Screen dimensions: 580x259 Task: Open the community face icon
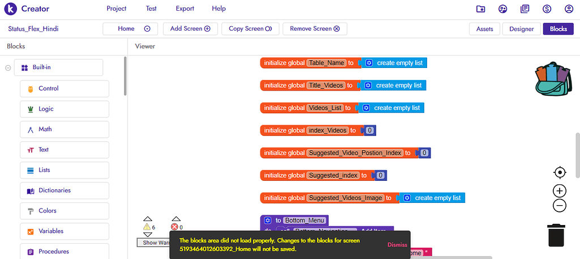pos(503,9)
